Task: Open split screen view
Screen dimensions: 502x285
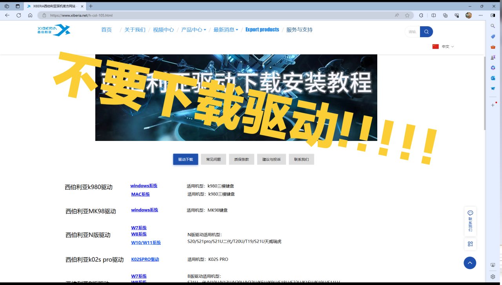Action: (x=433, y=15)
